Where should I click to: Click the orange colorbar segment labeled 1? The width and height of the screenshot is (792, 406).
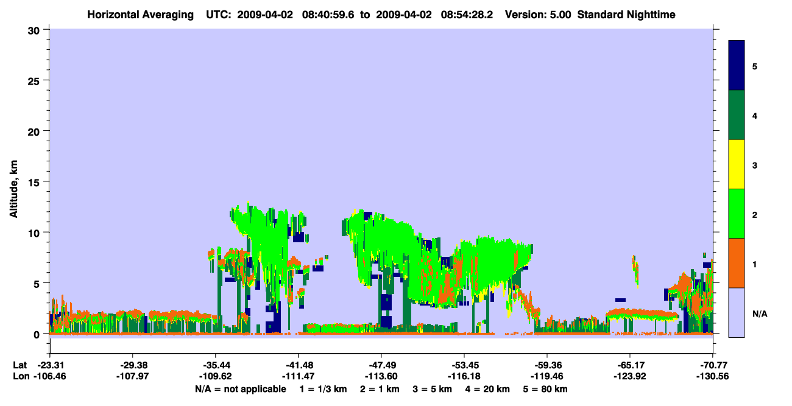(737, 263)
